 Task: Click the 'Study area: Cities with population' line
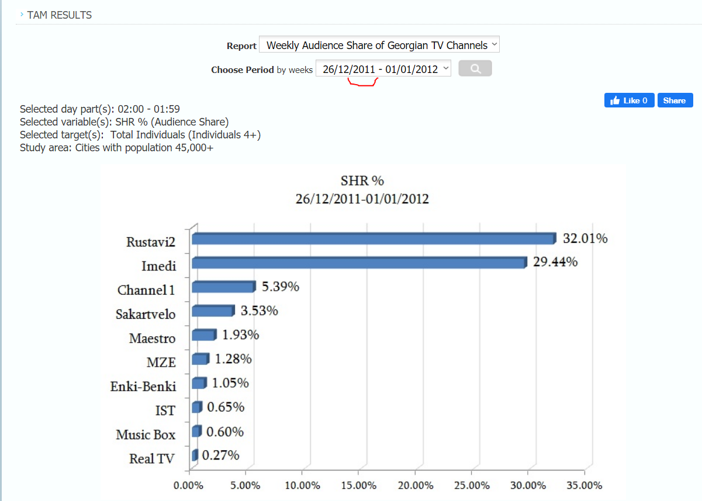[116, 148]
